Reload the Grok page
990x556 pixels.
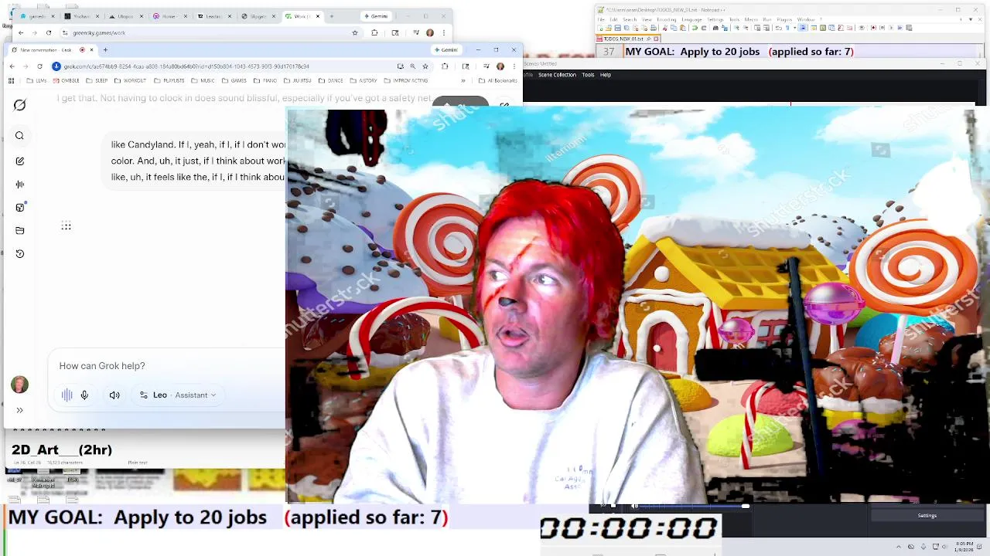coord(39,66)
